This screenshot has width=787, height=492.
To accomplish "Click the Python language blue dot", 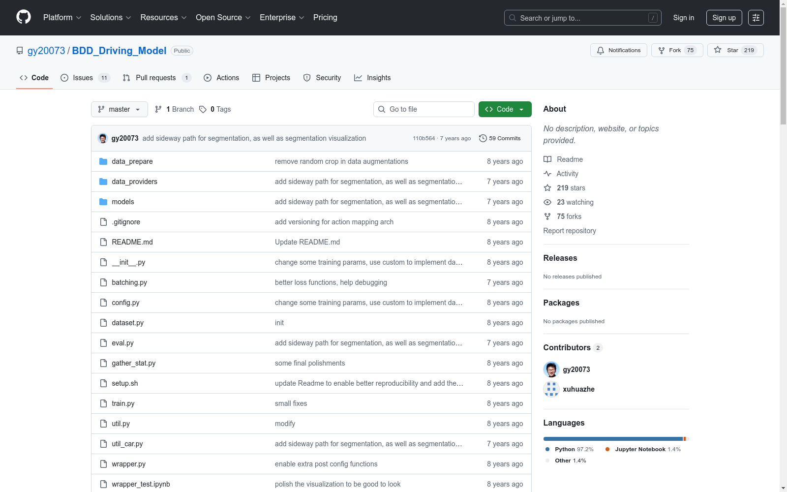I will pyautogui.click(x=547, y=449).
